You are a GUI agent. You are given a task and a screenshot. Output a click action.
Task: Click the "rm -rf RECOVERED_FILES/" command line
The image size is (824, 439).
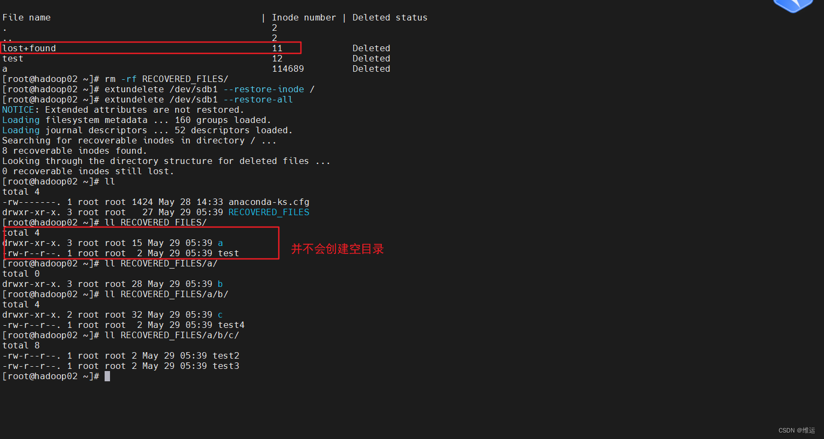pos(166,79)
